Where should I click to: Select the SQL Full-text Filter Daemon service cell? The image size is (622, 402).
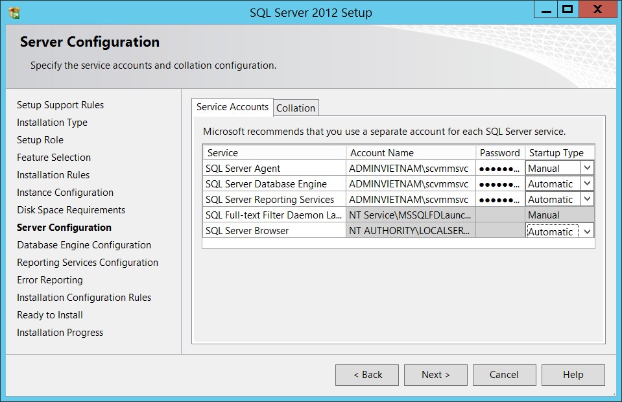(x=274, y=215)
